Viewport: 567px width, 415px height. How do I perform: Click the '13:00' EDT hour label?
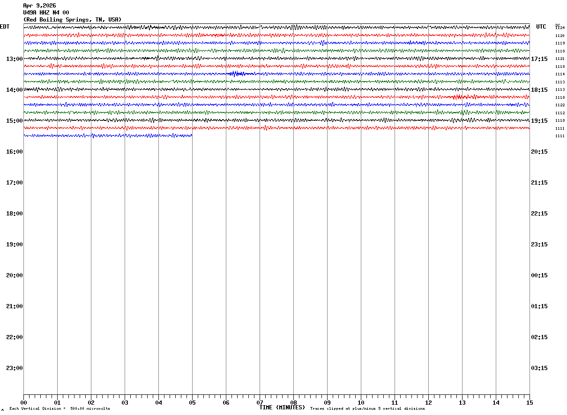point(15,59)
